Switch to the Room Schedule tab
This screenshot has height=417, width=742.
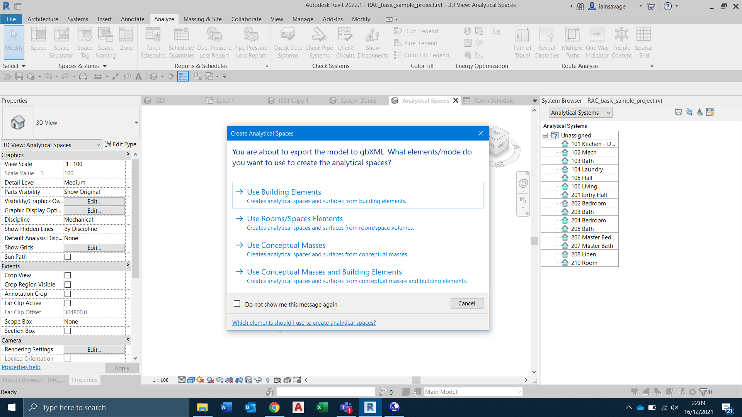(494, 100)
